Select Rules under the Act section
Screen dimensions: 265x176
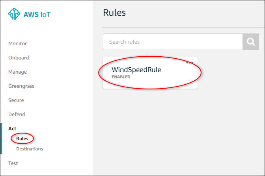click(x=22, y=139)
